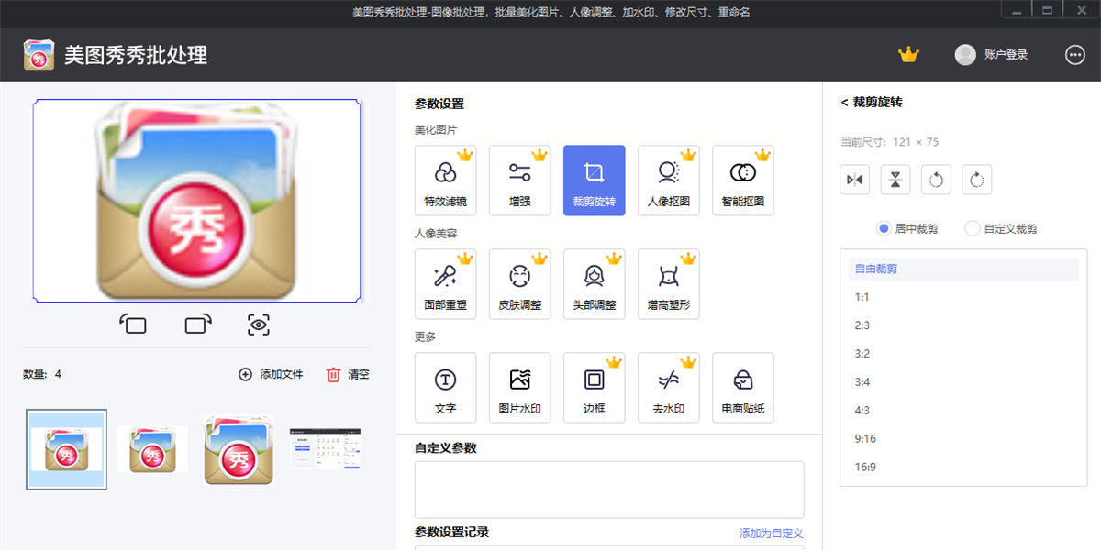1101x550 pixels.
Task: Add 文字 text to images
Action: point(445,388)
